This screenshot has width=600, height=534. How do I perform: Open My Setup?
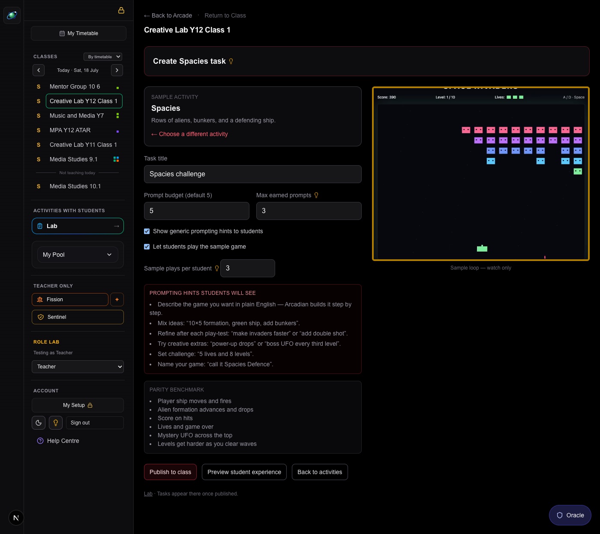(78, 405)
